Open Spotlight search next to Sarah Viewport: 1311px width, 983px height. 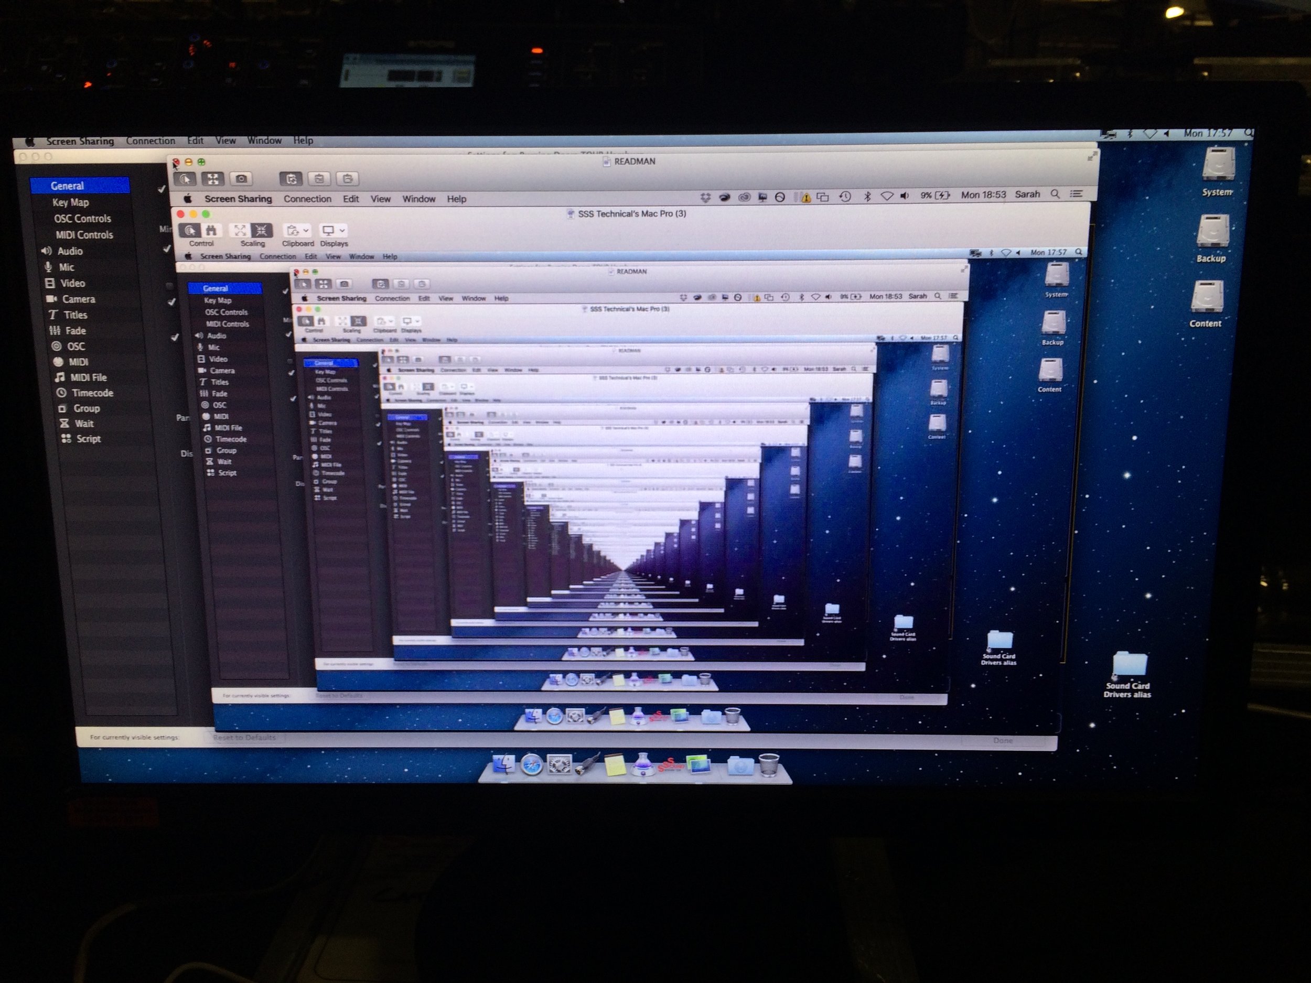tap(1055, 194)
